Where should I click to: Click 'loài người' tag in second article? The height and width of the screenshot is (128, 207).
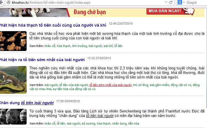pos(51,85)
